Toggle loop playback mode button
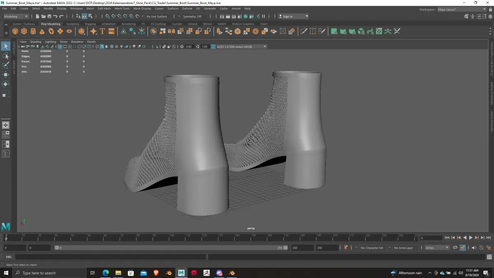 [455, 248]
